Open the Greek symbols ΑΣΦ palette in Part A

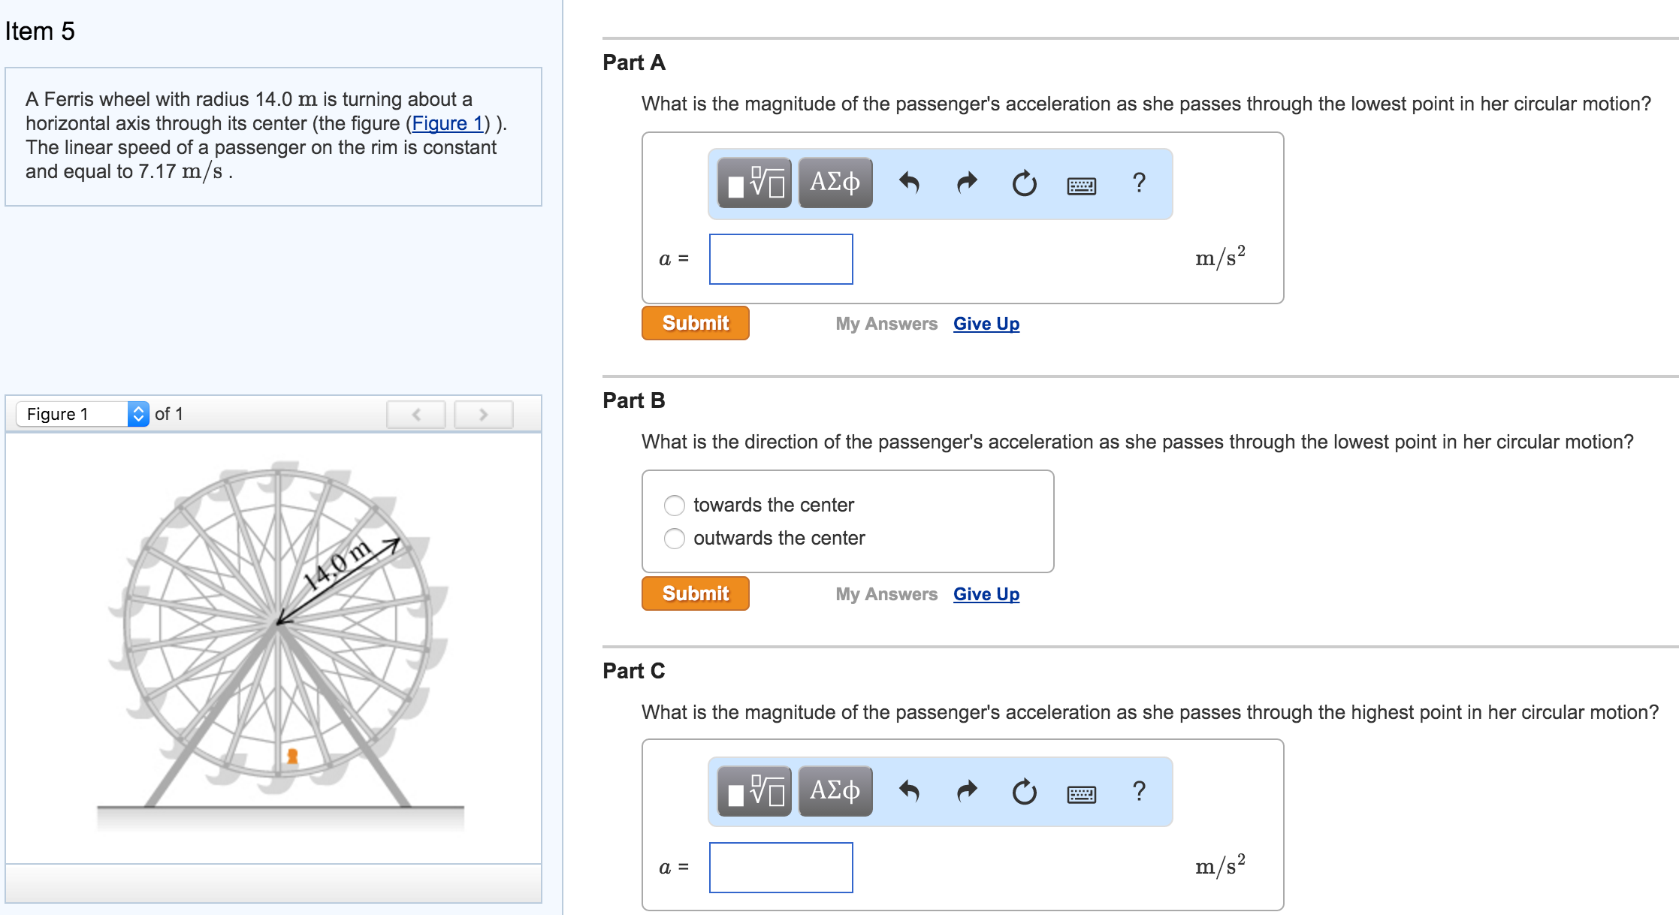click(835, 183)
